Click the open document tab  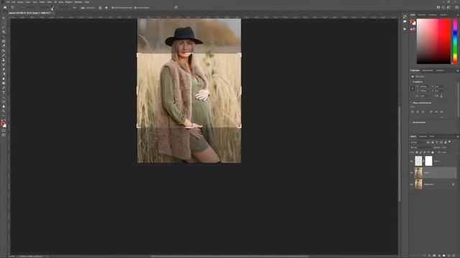(30, 13)
